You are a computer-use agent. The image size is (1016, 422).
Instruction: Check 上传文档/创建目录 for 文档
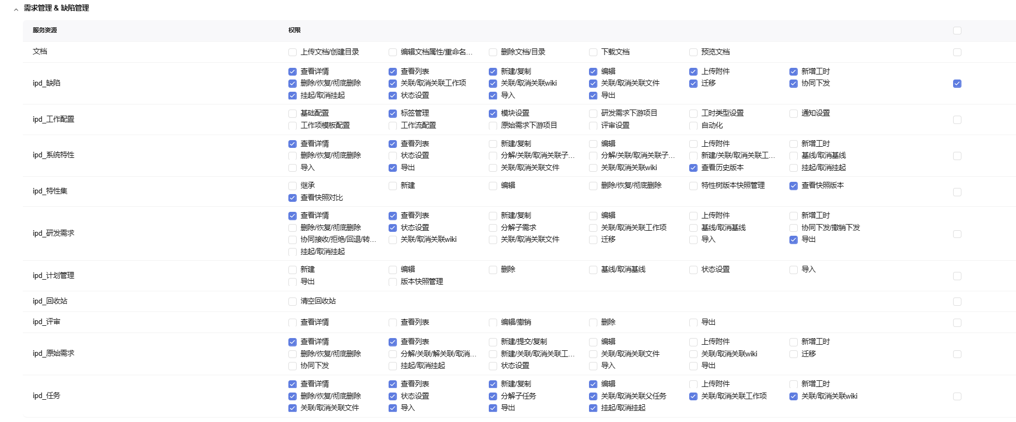[x=292, y=52]
